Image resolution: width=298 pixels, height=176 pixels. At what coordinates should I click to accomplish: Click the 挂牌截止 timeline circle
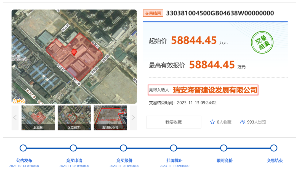pyautogui.click(x=173, y=148)
